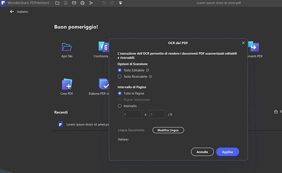Send document via email envelope icon
282x173 pixels.
click(x=74, y=3)
